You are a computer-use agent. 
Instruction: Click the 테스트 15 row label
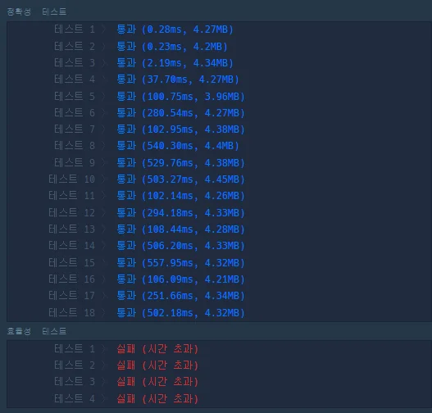(71, 263)
